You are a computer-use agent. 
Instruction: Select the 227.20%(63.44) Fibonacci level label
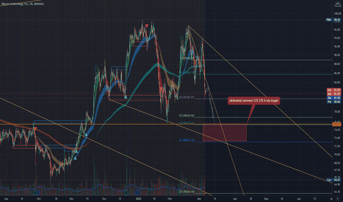187,192
